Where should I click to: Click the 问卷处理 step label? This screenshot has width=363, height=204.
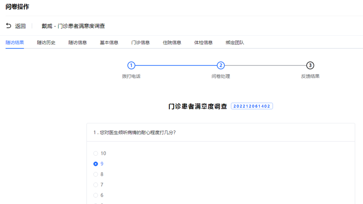(221, 76)
